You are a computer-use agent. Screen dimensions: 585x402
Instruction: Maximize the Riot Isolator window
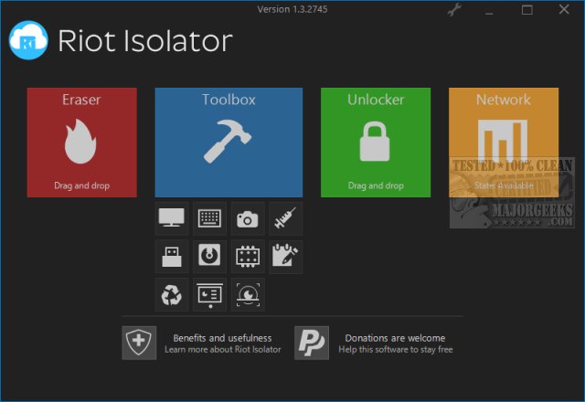pyautogui.click(x=526, y=10)
